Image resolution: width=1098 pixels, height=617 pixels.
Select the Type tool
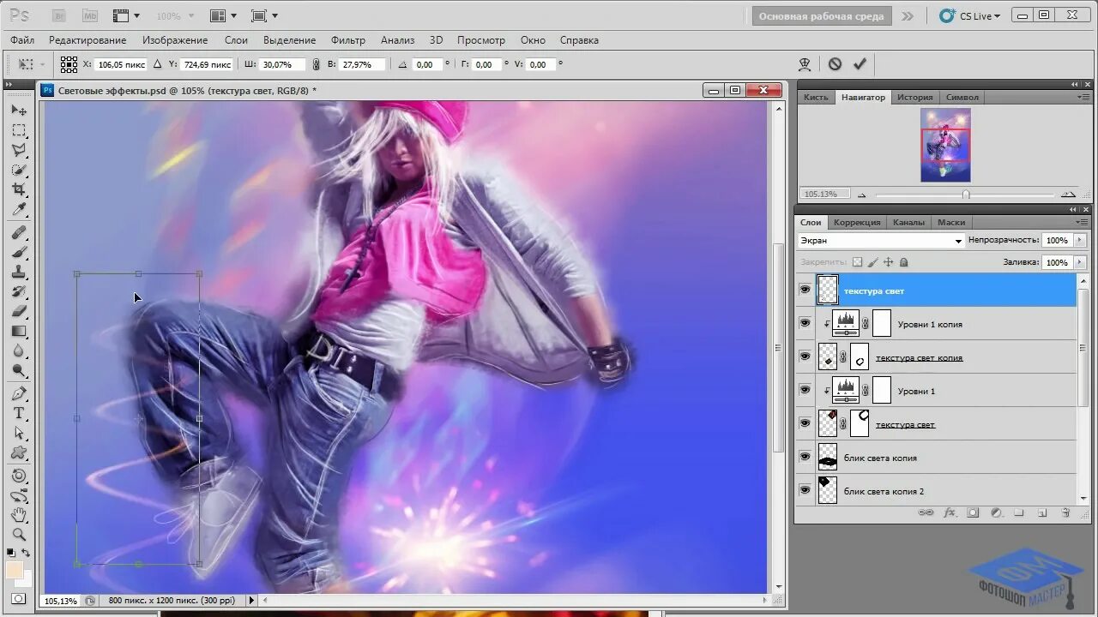click(19, 414)
